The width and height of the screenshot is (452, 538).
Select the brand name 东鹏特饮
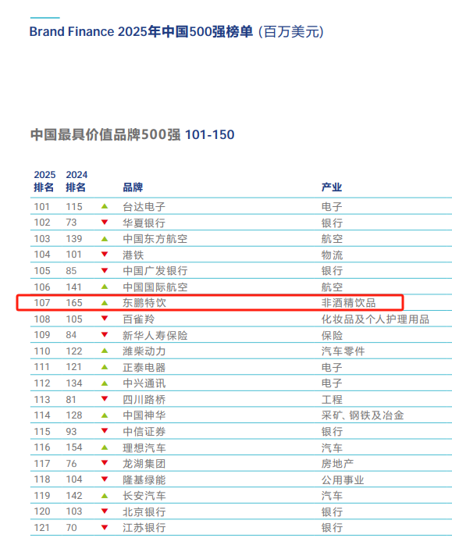pyautogui.click(x=144, y=303)
